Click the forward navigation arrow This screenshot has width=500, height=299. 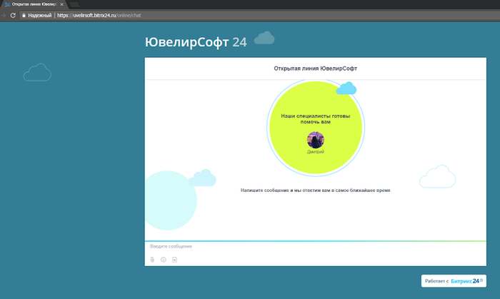click(3, 15)
